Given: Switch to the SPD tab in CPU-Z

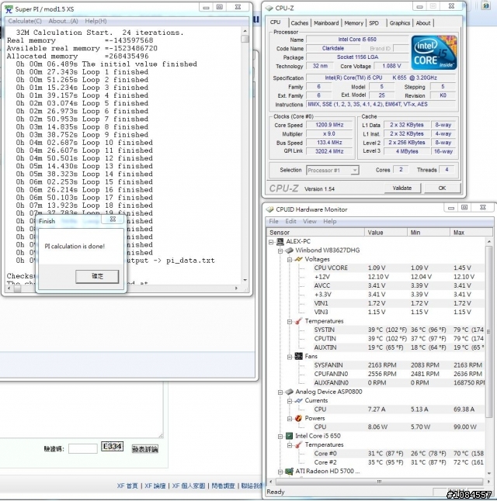Looking at the screenshot, I should point(374,23).
